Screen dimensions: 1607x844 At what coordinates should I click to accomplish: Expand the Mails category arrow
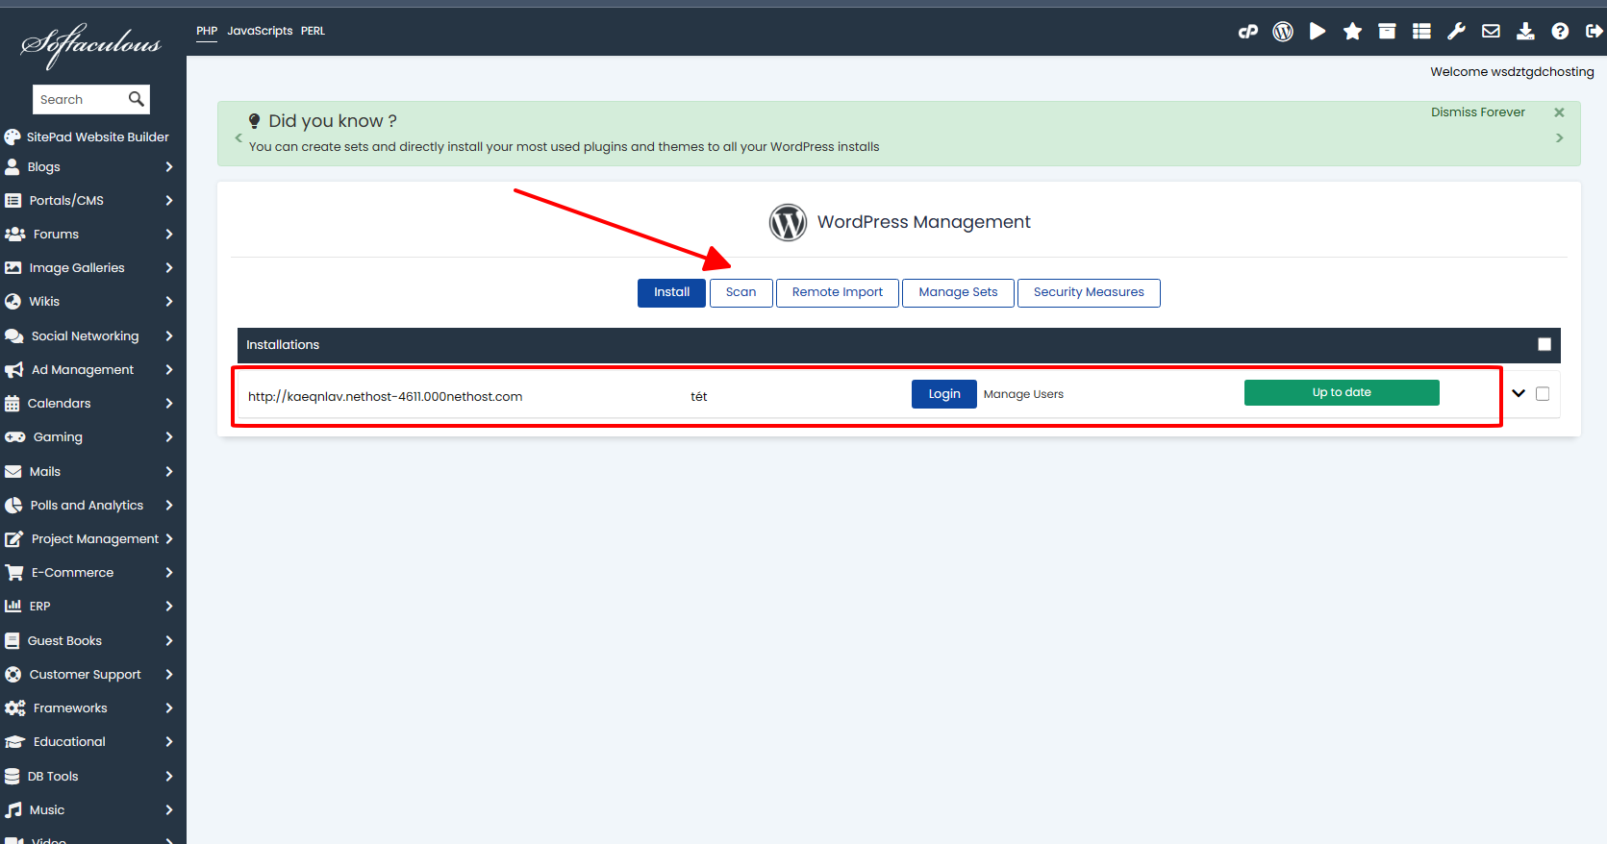169,471
